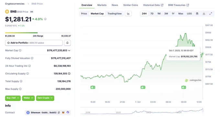This screenshot has width=220, height=117.
Task: Click the price alert bell icon
Action: (67, 43)
